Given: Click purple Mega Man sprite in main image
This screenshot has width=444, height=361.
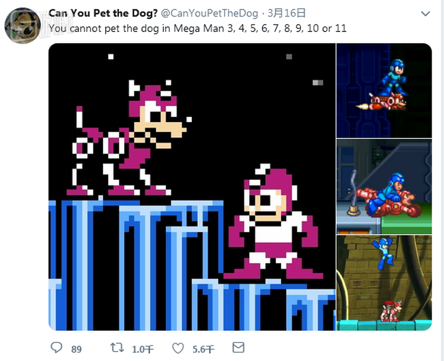Looking at the screenshot, I should pyautogui.click(x=274, y=221).
